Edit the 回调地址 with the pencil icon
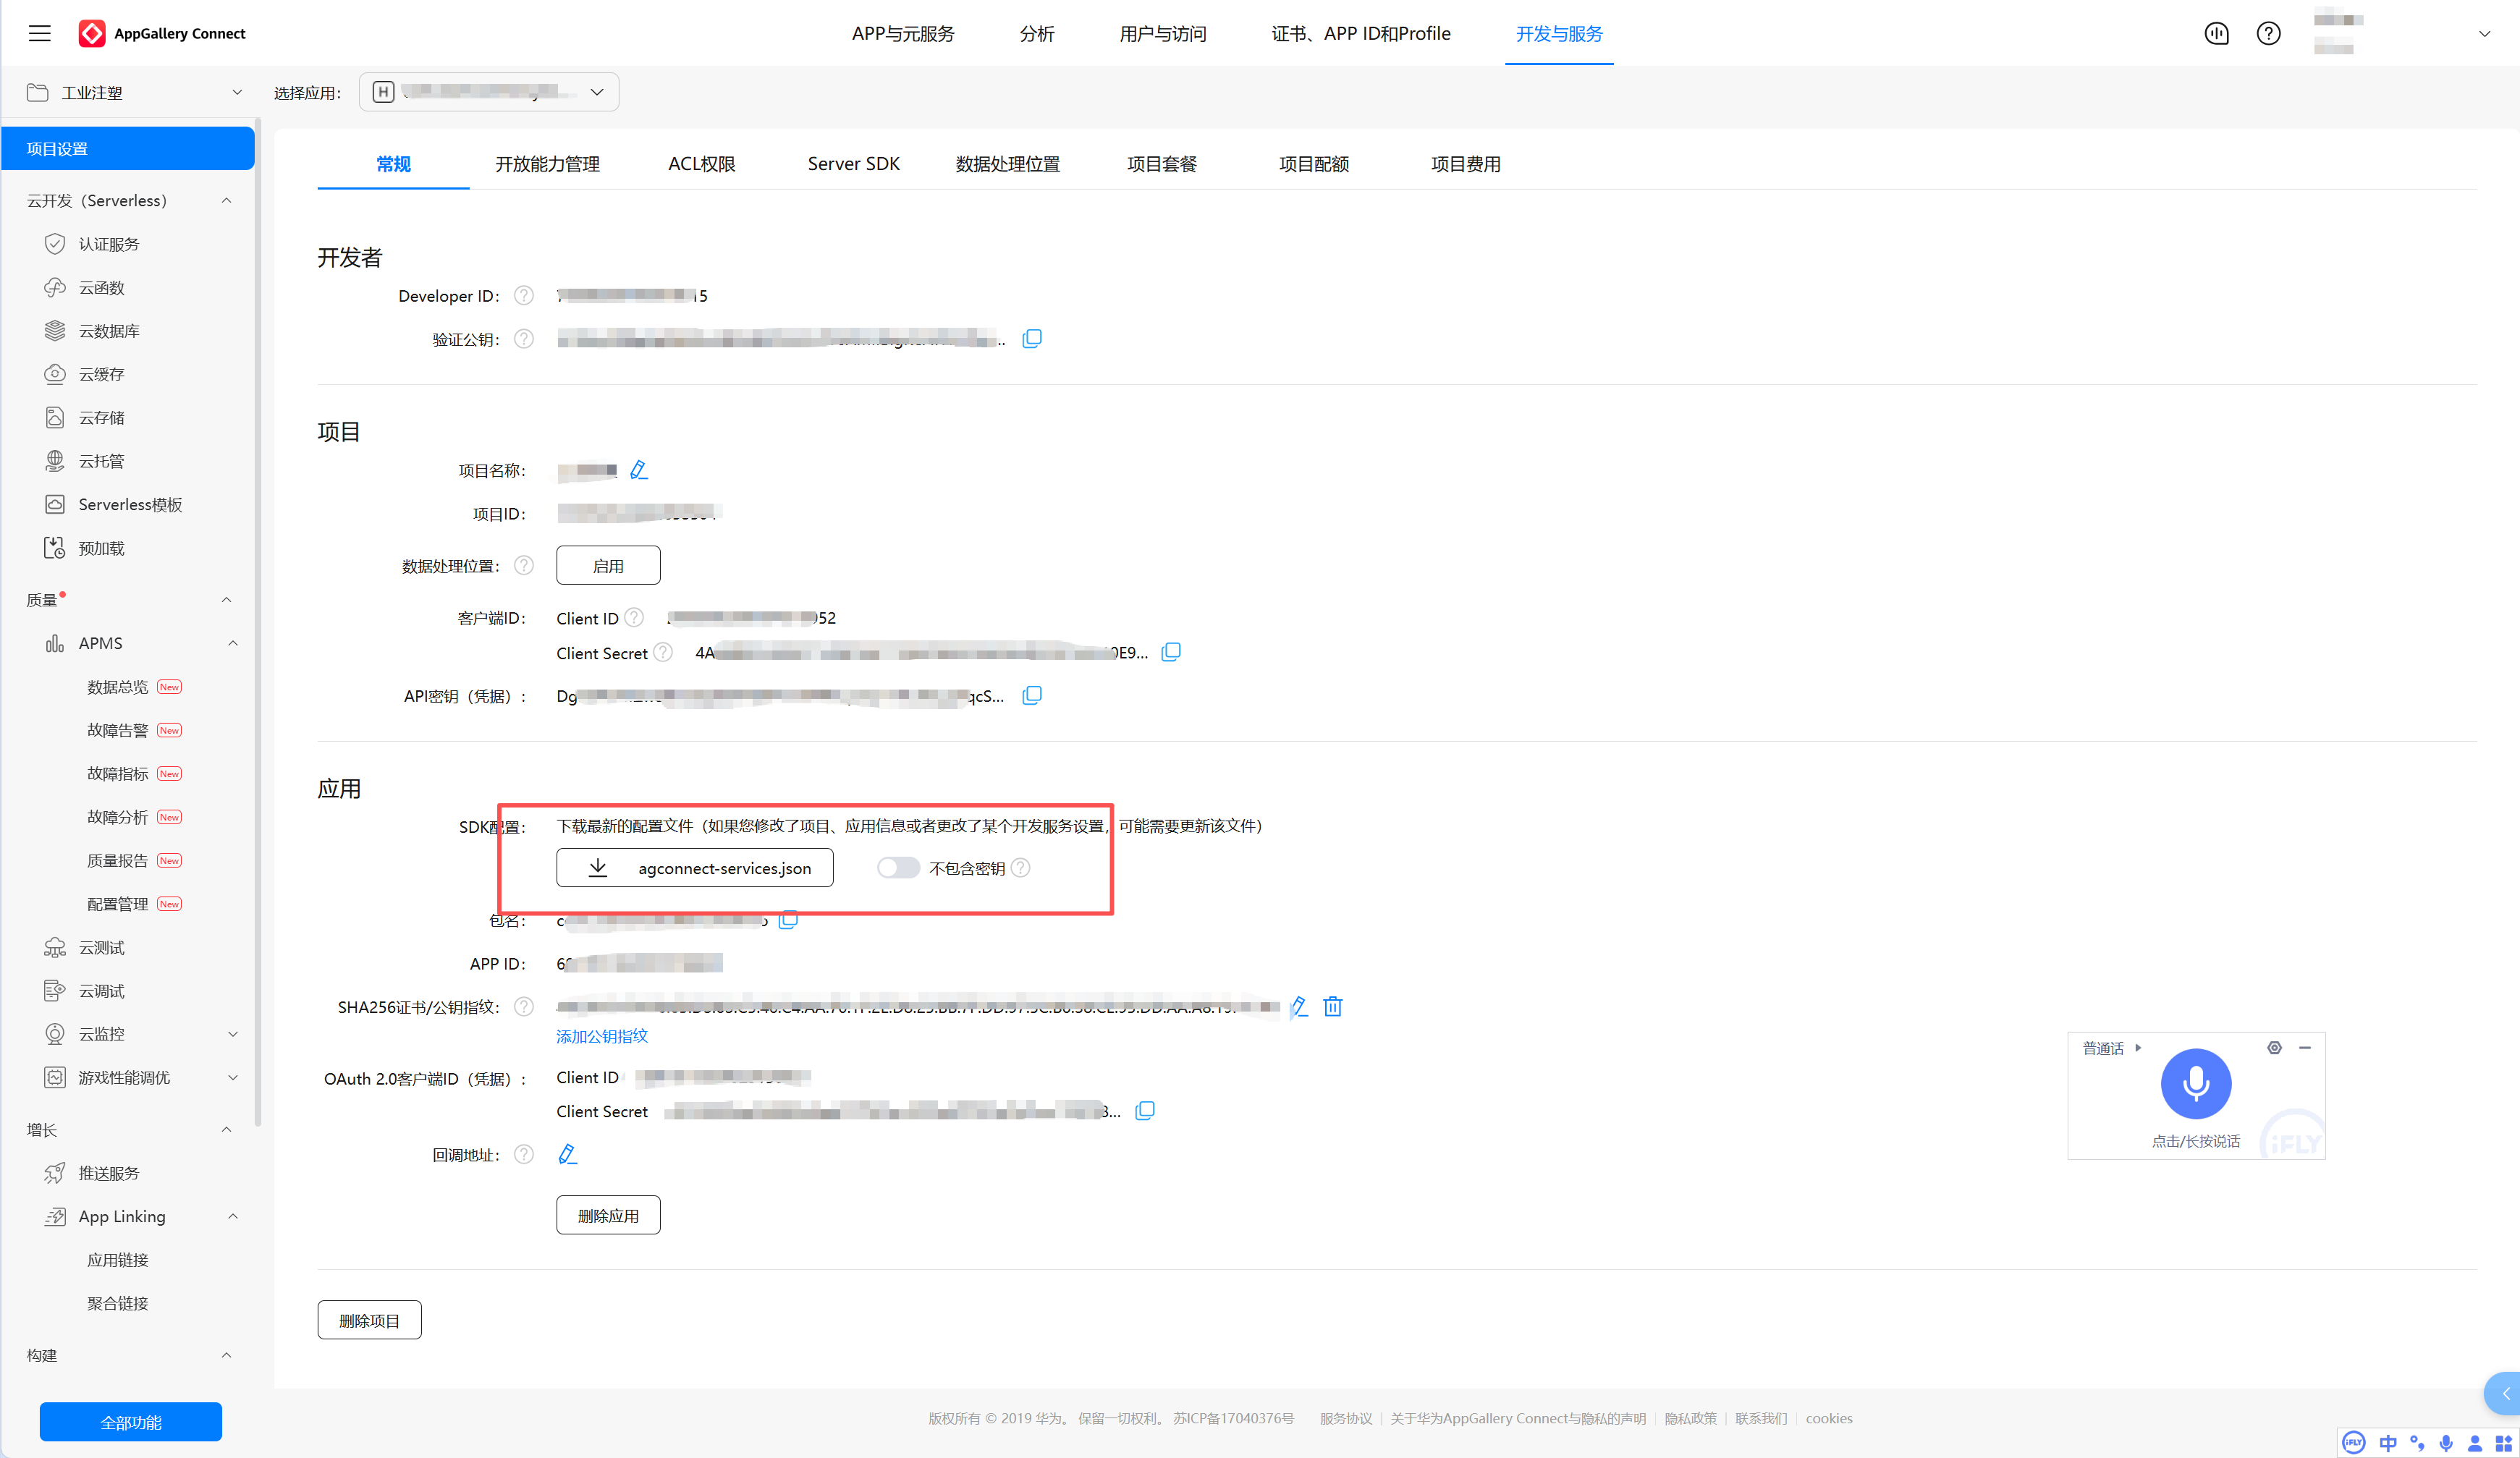 pyautogui.click(x=567, y=1154)
